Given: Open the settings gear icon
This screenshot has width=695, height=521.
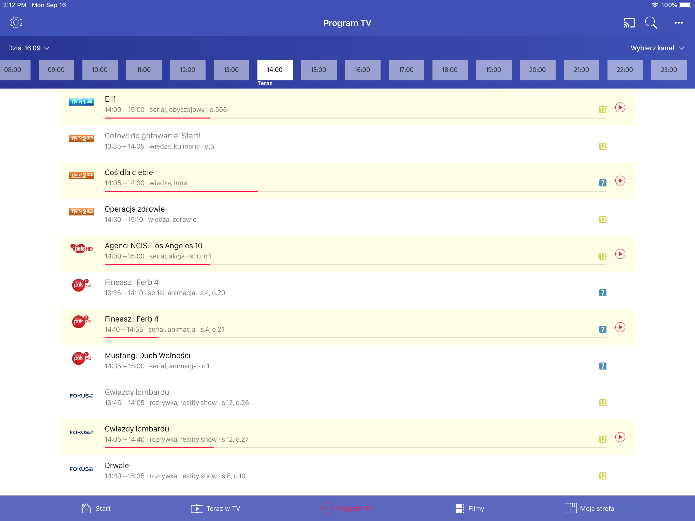Looking at the screenshot, I should [x=16, y=23].
